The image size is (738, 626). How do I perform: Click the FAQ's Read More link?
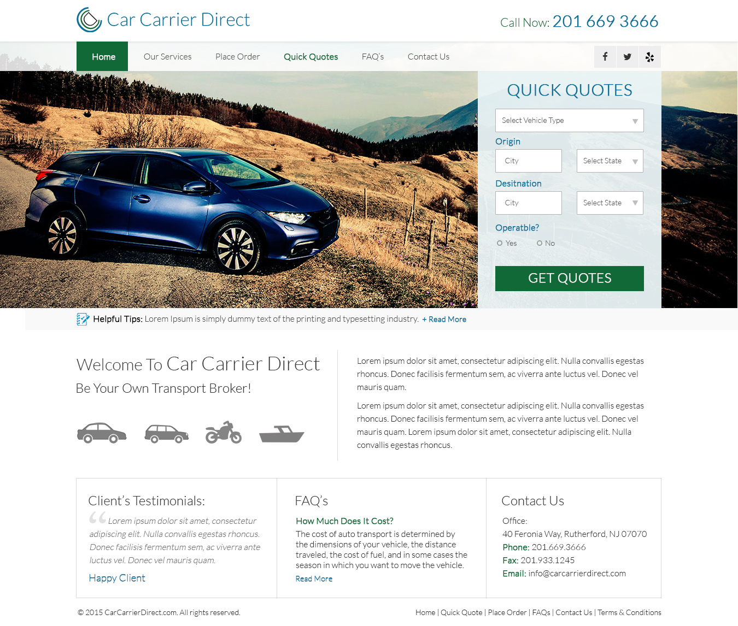click(314, 578)
